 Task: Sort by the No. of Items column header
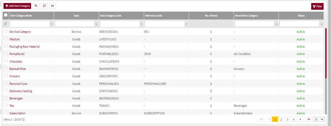click(x=211, y=16)
